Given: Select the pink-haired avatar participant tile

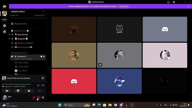Looking at the screenshot, I should click(165, 55).
